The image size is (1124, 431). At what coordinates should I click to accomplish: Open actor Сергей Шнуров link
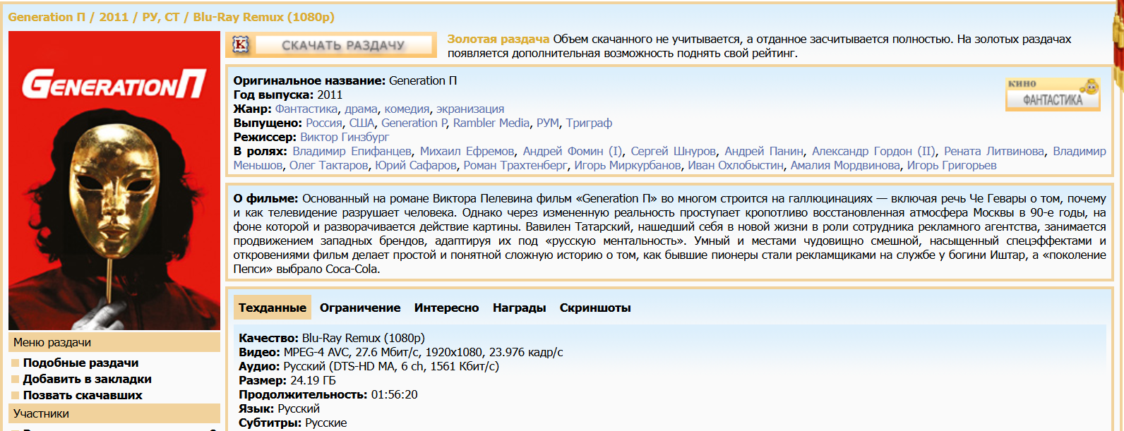(673, 151)
